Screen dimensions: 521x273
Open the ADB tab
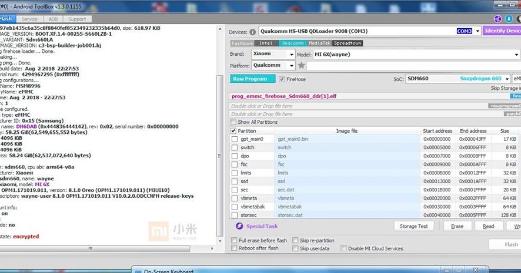point(53,19)
